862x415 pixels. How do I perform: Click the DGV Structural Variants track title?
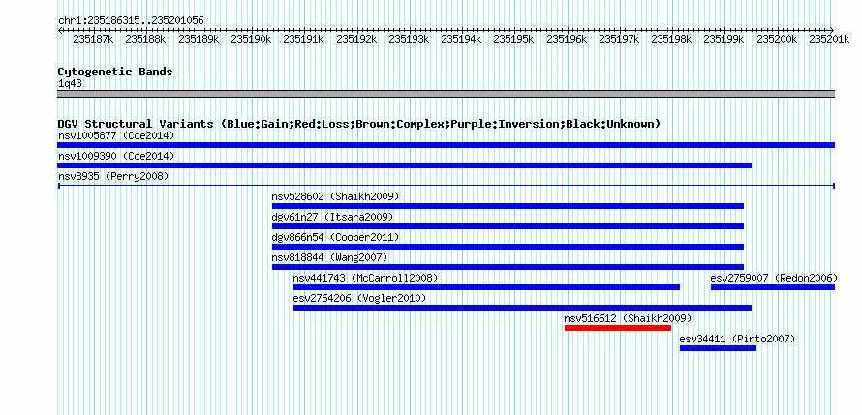pos(359,124)
